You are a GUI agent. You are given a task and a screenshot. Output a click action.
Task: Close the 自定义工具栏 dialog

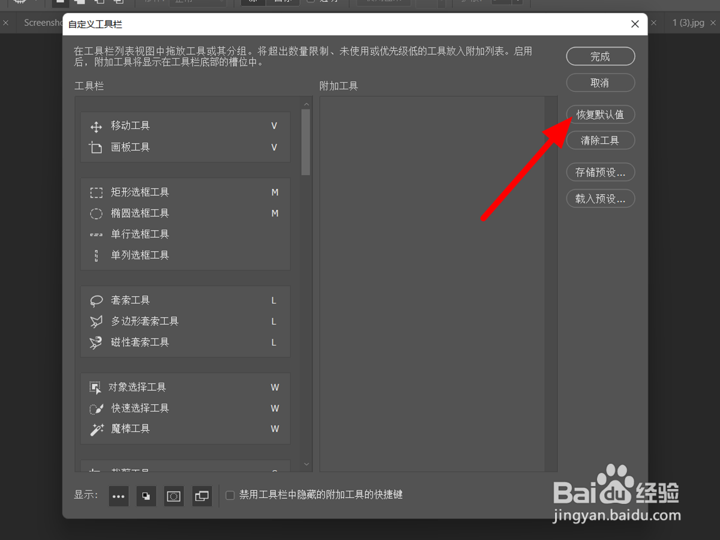635,24
